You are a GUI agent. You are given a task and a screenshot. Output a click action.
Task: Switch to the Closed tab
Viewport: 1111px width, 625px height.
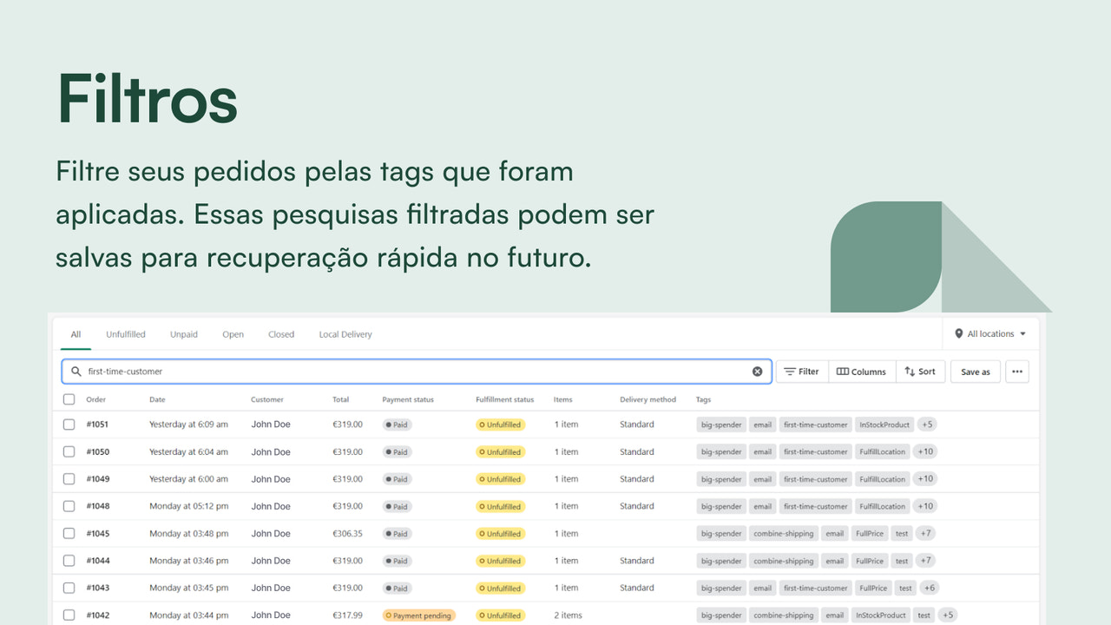point(281,334)
